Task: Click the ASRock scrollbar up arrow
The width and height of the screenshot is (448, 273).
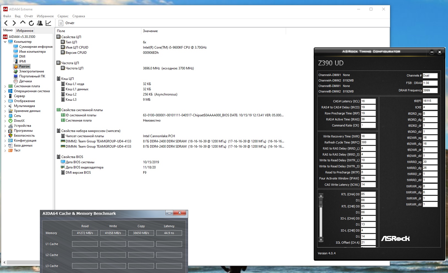Action: point(321,196)
